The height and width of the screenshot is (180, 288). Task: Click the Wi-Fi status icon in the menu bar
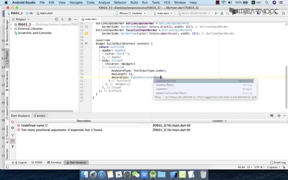(223, 2)
